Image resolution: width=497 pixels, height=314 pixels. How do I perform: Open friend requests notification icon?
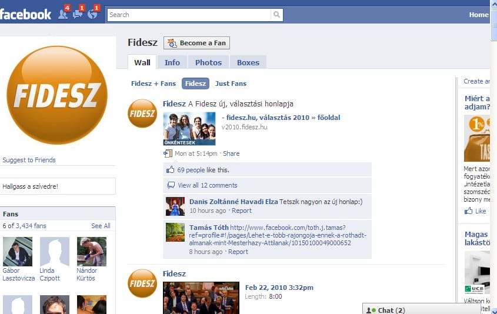coord(63,14)
